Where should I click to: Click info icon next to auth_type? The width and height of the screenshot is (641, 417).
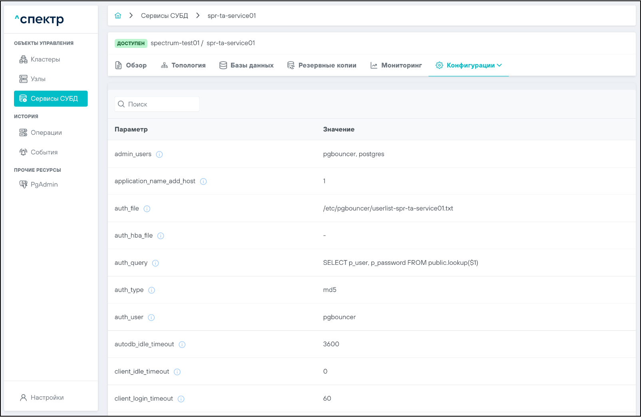coord(151,290)
